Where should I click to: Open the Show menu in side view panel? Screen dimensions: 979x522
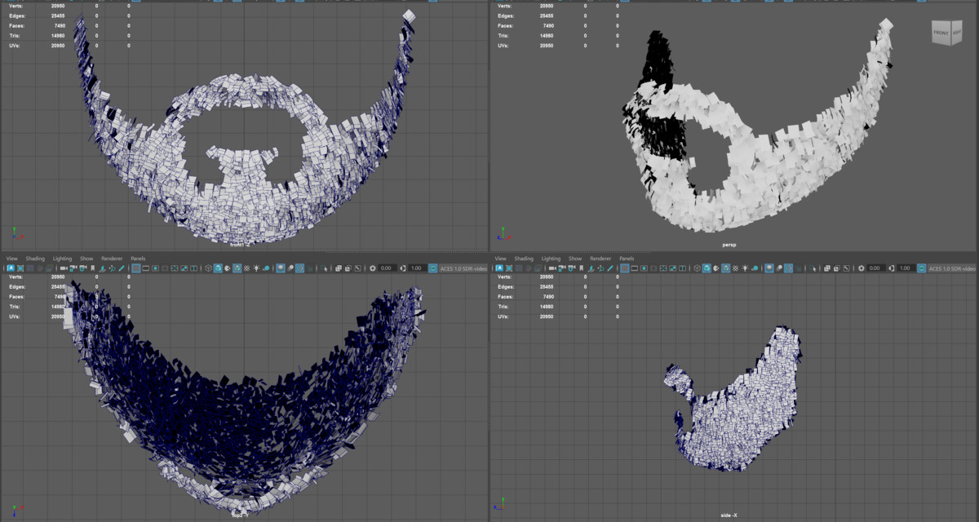[576, 259]
